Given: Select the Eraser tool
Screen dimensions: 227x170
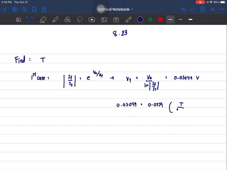Looking at the screenshot, I should click(x=43, y=20).
